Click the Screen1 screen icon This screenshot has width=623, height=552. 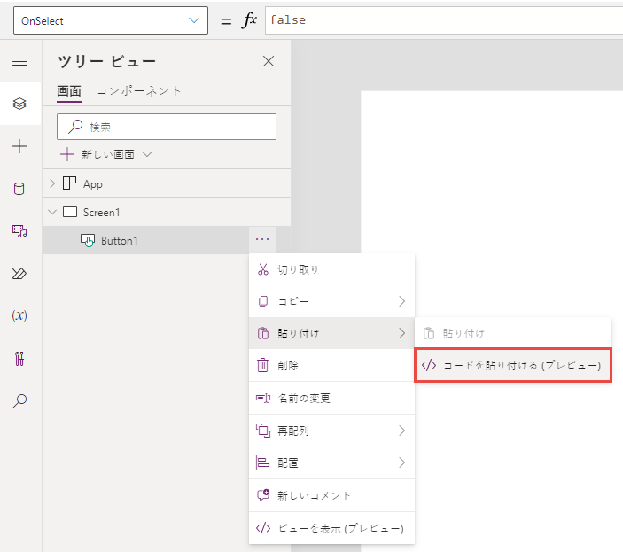70,212
